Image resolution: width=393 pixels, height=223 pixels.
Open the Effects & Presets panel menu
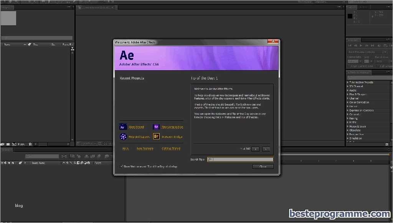coord(388,72)
